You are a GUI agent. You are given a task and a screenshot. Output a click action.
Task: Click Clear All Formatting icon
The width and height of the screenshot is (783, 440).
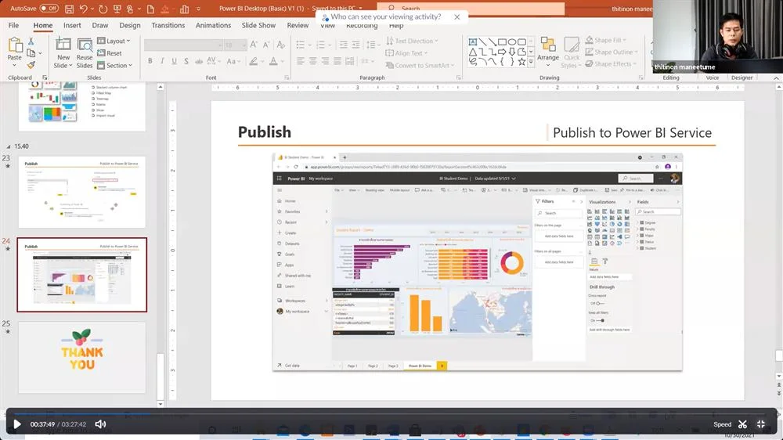[280, 45]
